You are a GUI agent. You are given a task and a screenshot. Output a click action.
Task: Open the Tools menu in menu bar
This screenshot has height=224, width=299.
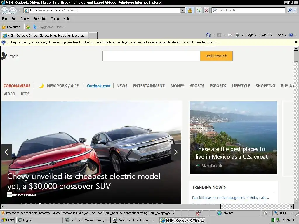55,19
